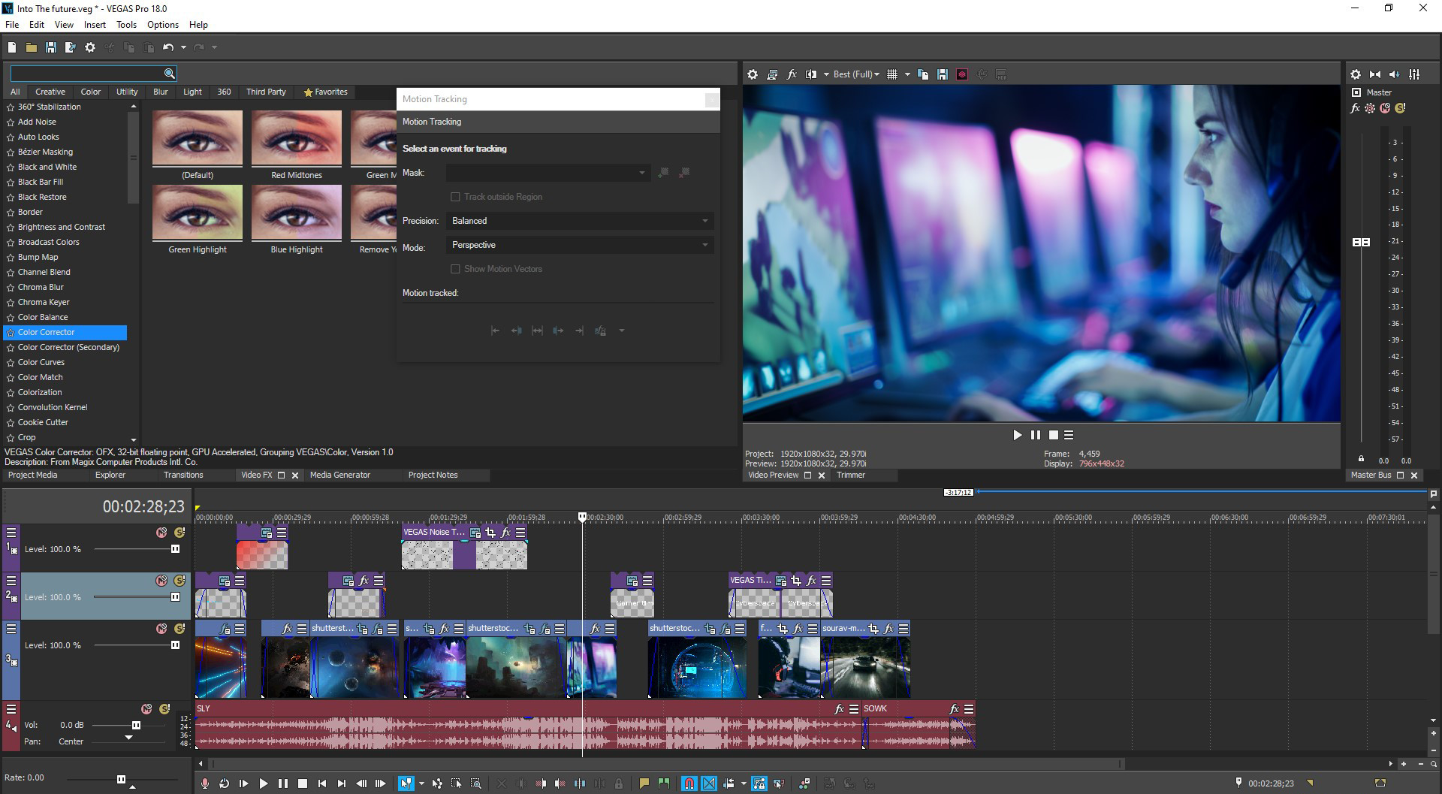Open Video Output FX in the preview toolbar

(x=791, y=74)
